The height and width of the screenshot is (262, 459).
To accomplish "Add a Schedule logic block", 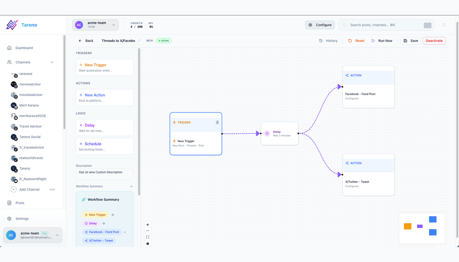I will pyautogui.click(x=105, y=146).
